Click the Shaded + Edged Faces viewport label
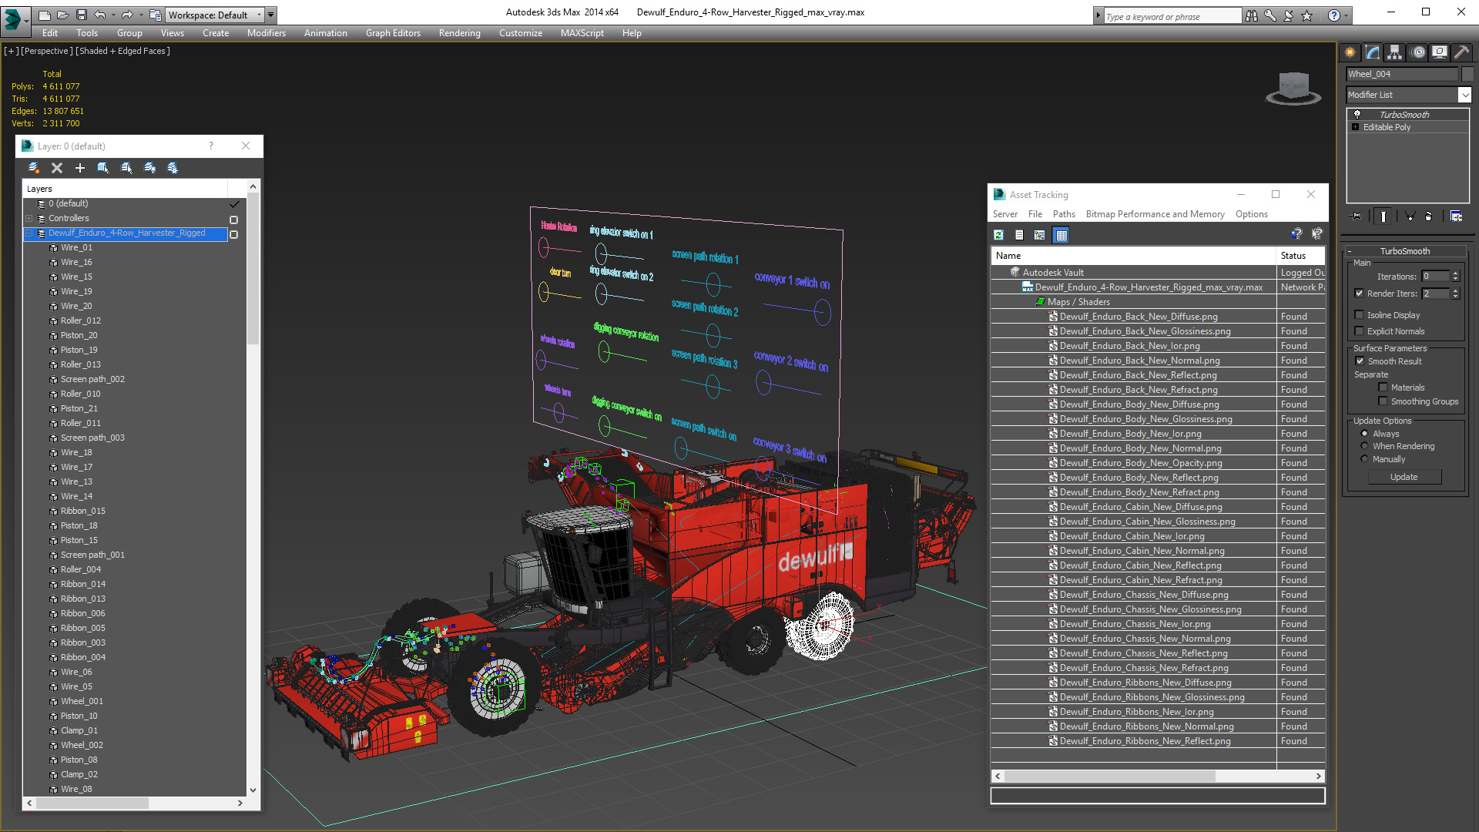This screenshot has height=832, width=1479. [x=123, y=51]
